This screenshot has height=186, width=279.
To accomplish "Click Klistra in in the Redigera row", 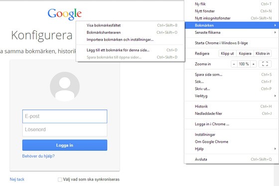I will click(263, 54).
